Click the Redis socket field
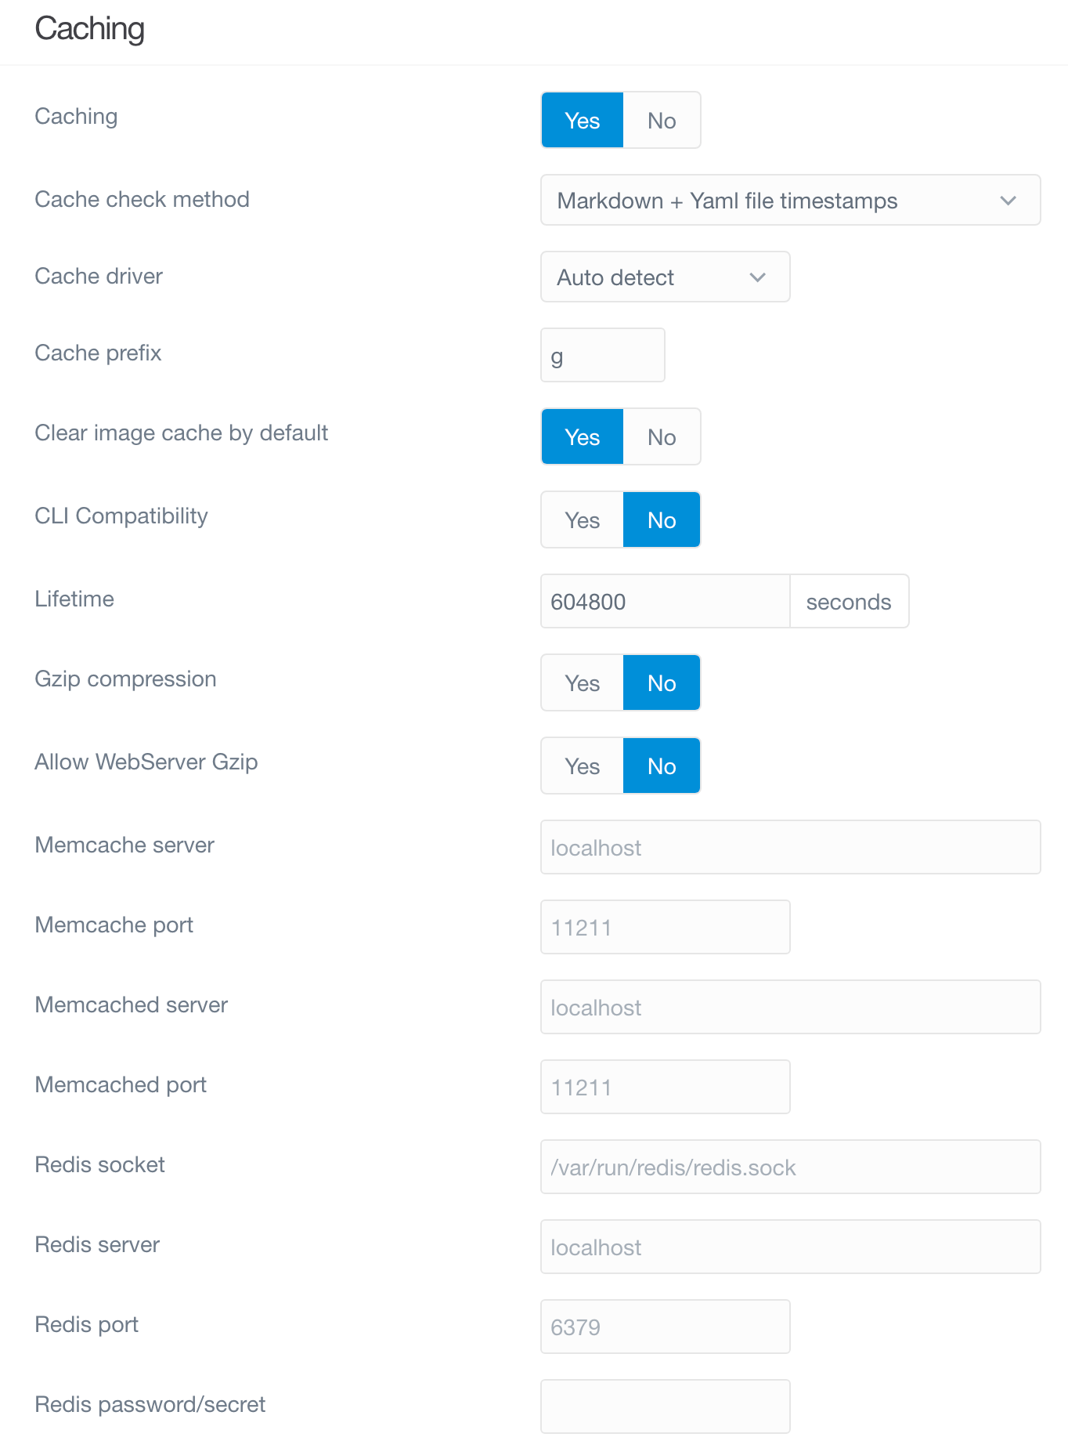The width and height of the screenshot is (1068, 1448). (x=789, y=1167)
